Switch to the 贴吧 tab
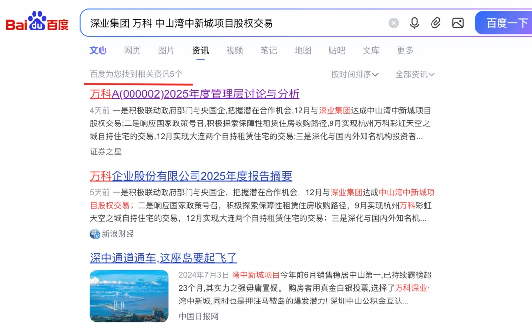The image size is (532, 333). [337, 51]
